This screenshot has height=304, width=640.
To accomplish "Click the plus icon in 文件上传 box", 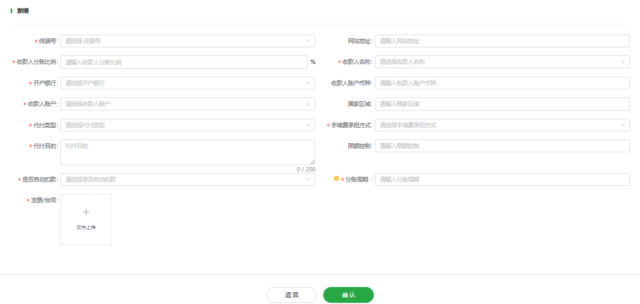I will [x=86, y=212].
